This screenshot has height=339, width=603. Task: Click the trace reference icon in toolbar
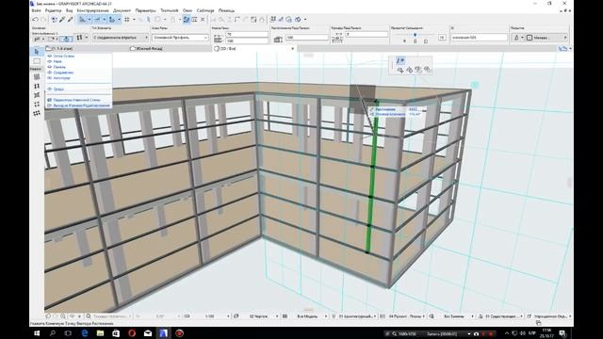[187, 19]
